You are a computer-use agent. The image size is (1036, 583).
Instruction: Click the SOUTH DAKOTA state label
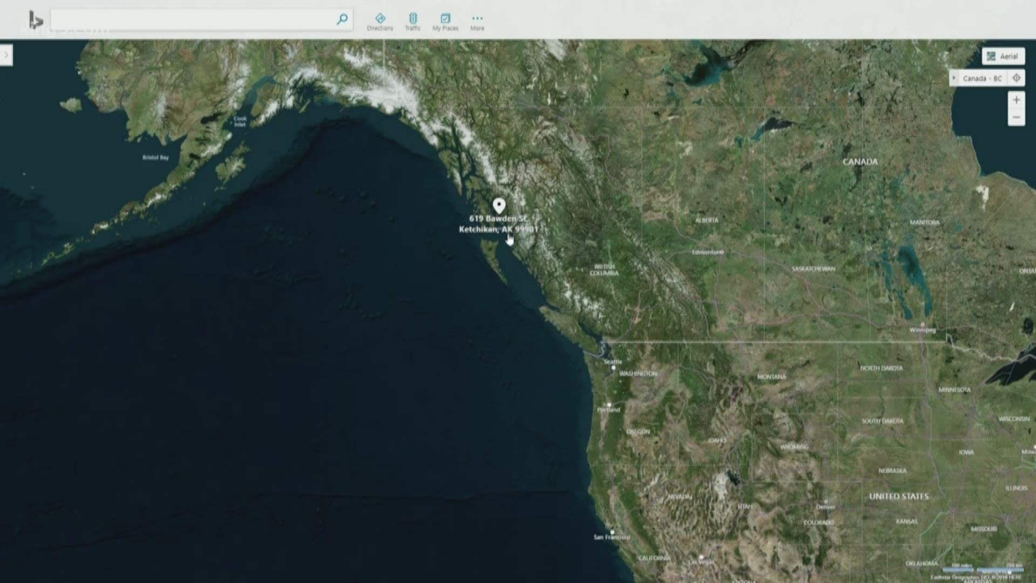pyautogui.click(x=882, y=421)
